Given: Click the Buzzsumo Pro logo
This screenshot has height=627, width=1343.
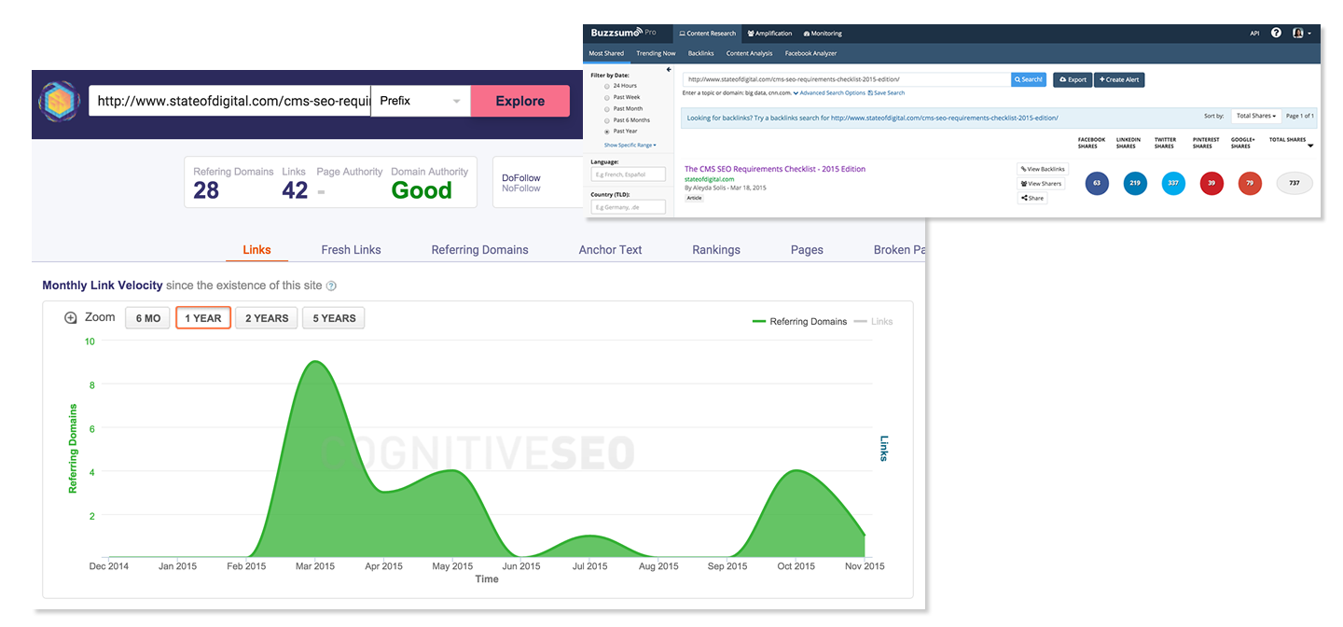Looking at the screenshot, I should point(623,33).
